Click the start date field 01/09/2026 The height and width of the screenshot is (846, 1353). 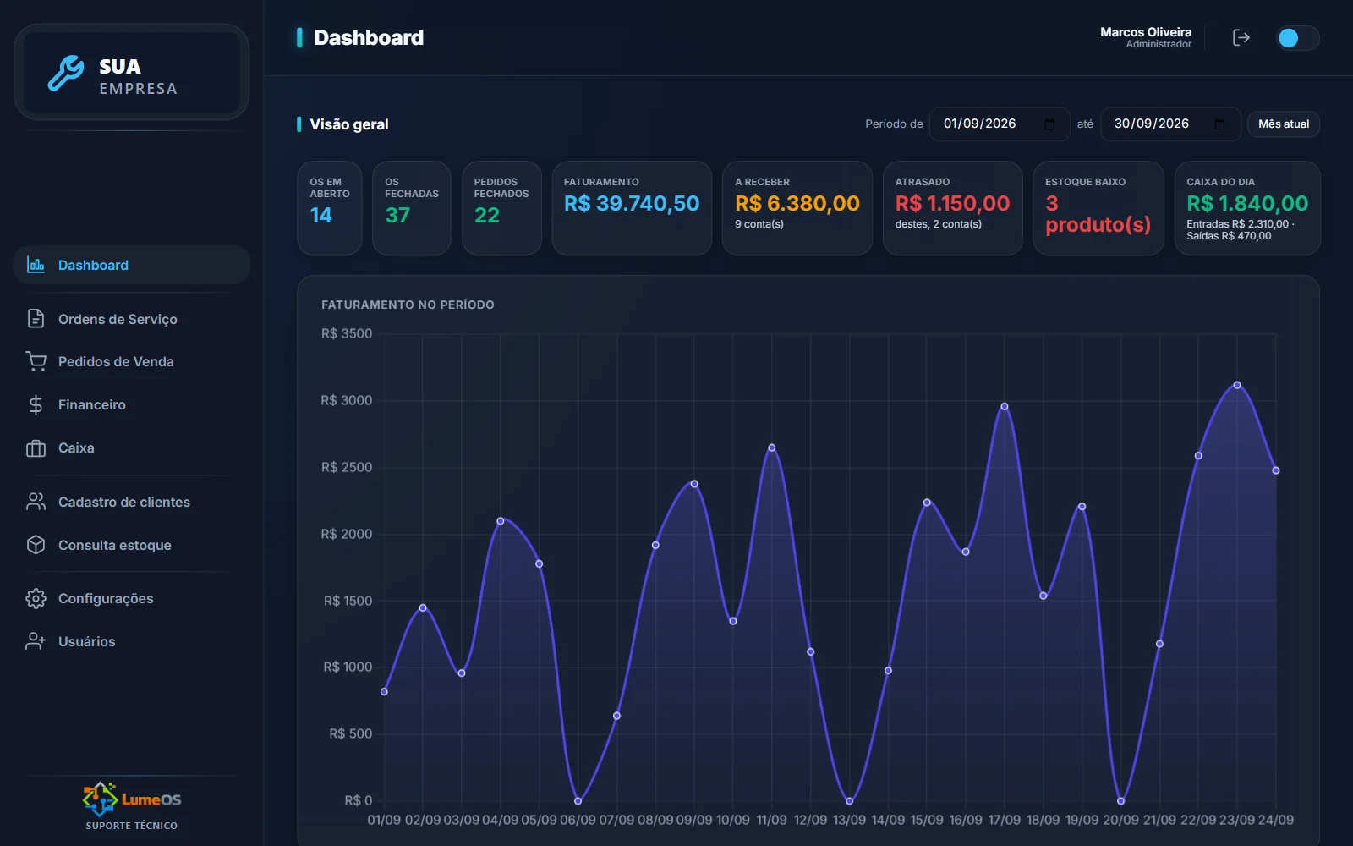tap(1000, 124)
